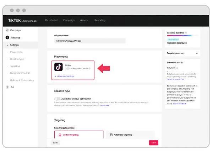Viewport: 213px width, 153px height.
Task: Click the Campaign step checkmark icon
Action: coord(7,30)
